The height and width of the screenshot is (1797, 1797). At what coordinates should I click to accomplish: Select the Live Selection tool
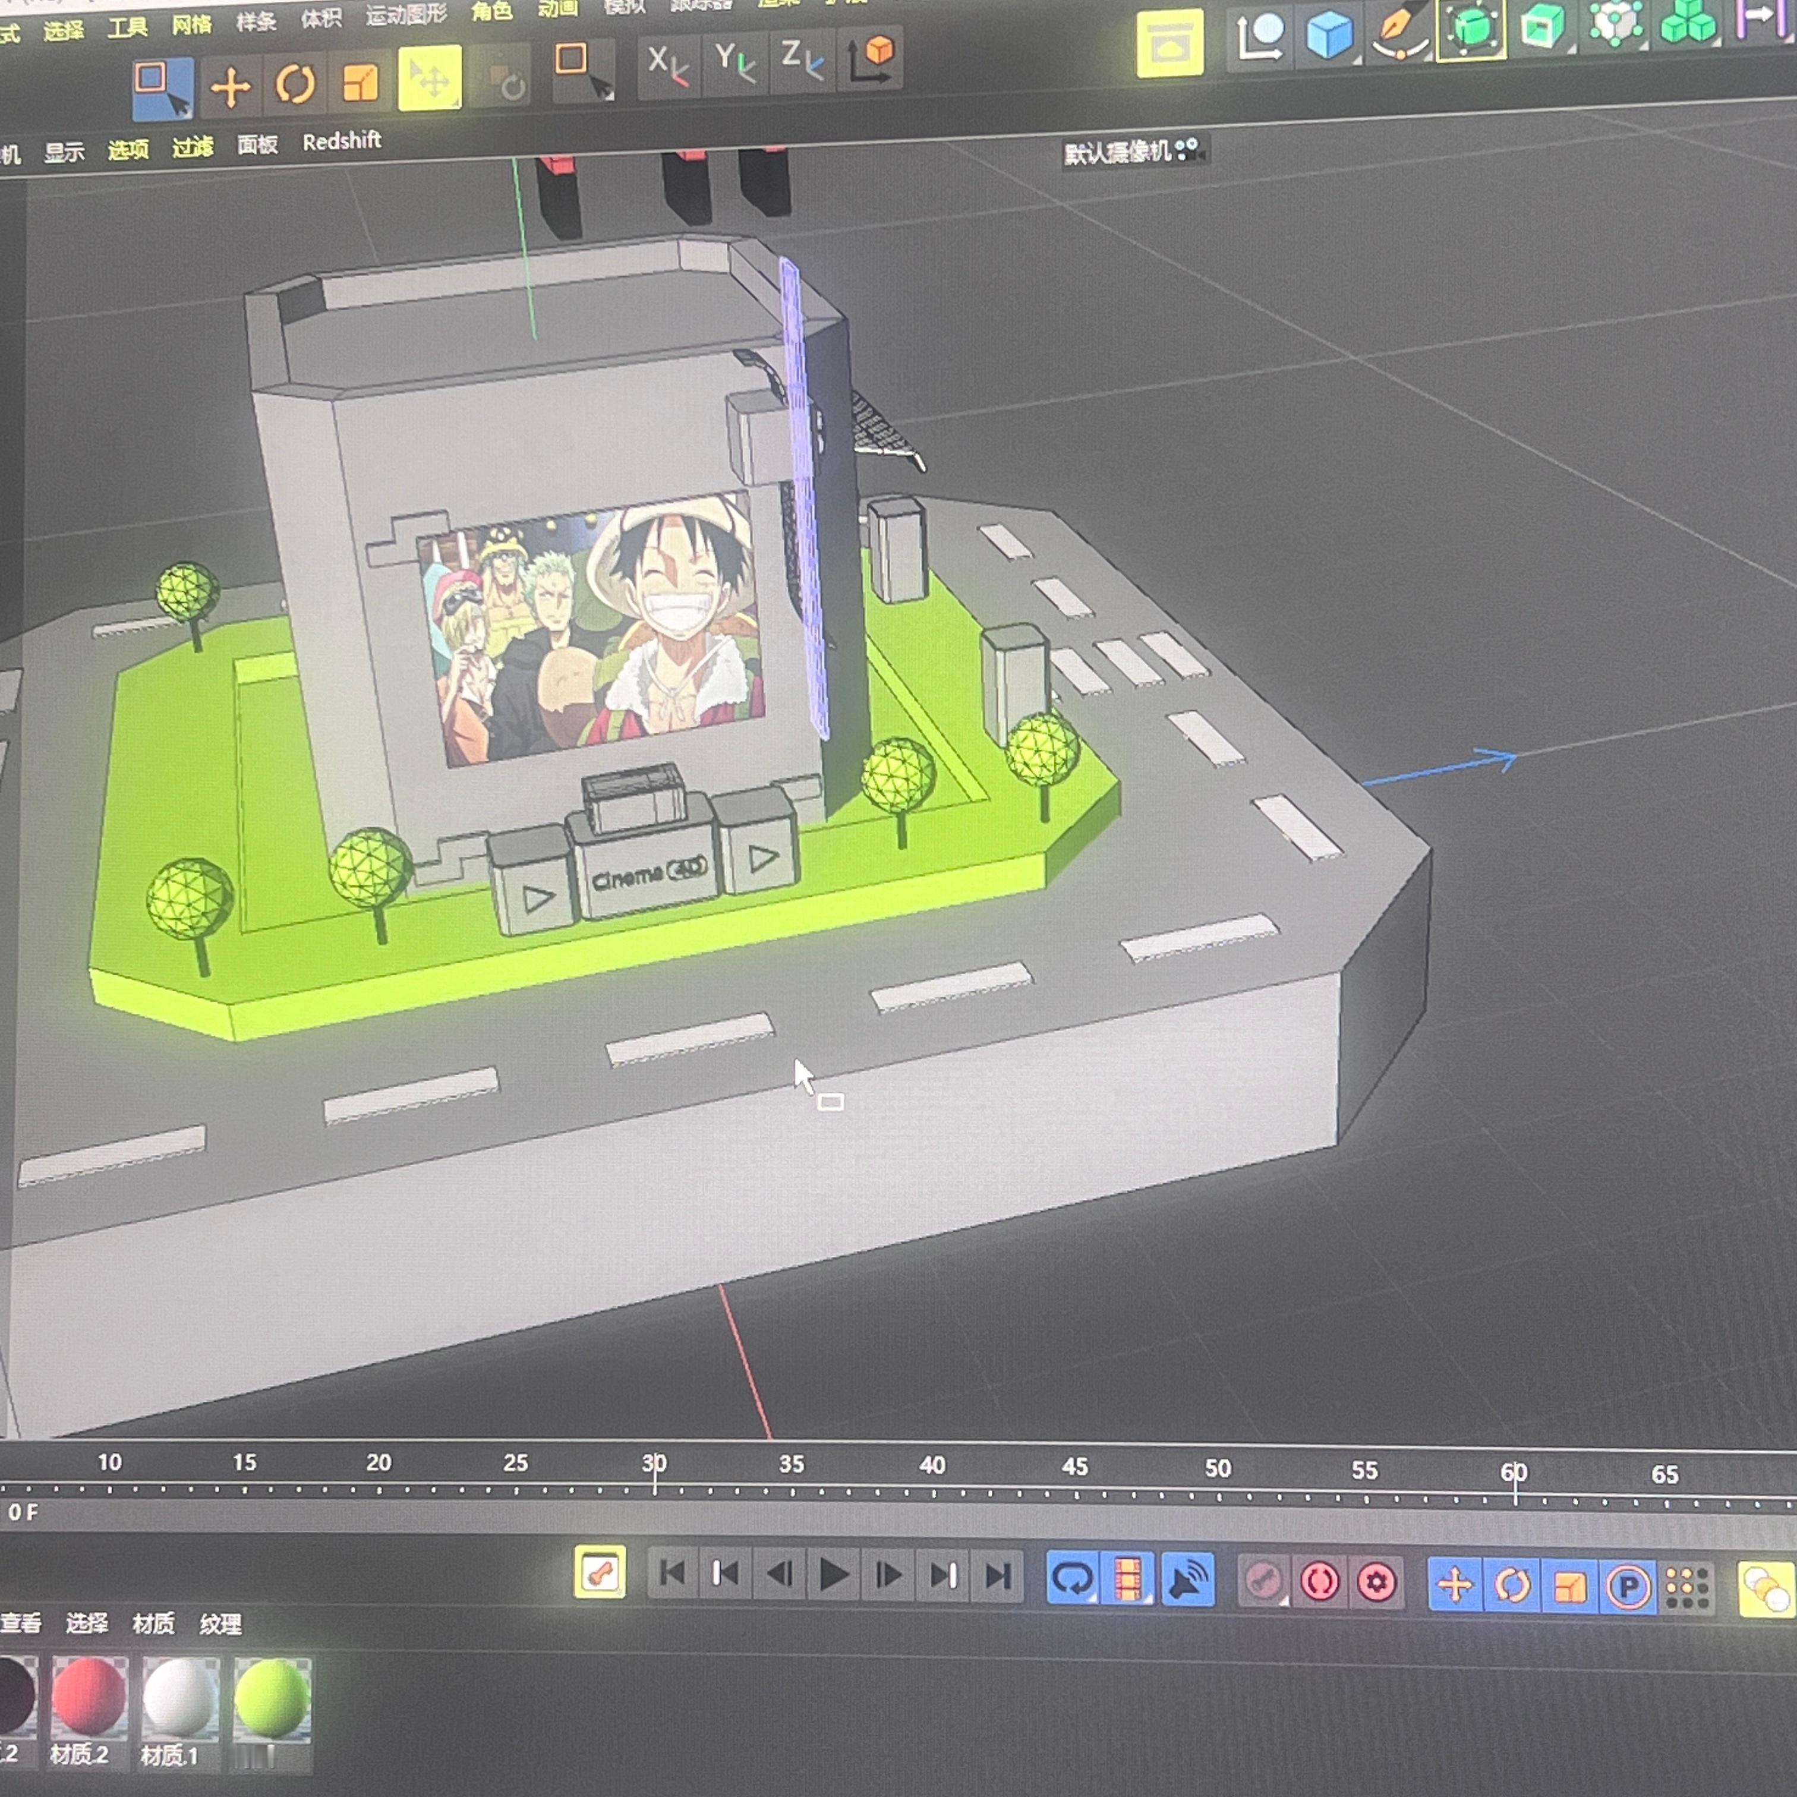pyautogui.click(x=163, y=89)
